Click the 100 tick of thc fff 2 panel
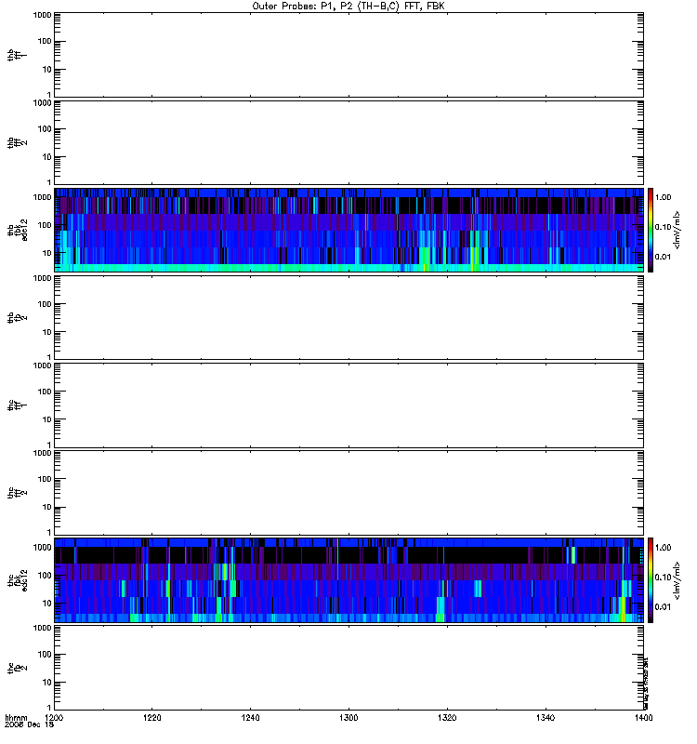This screenshot has height=744, width=697. click(45, 479)
